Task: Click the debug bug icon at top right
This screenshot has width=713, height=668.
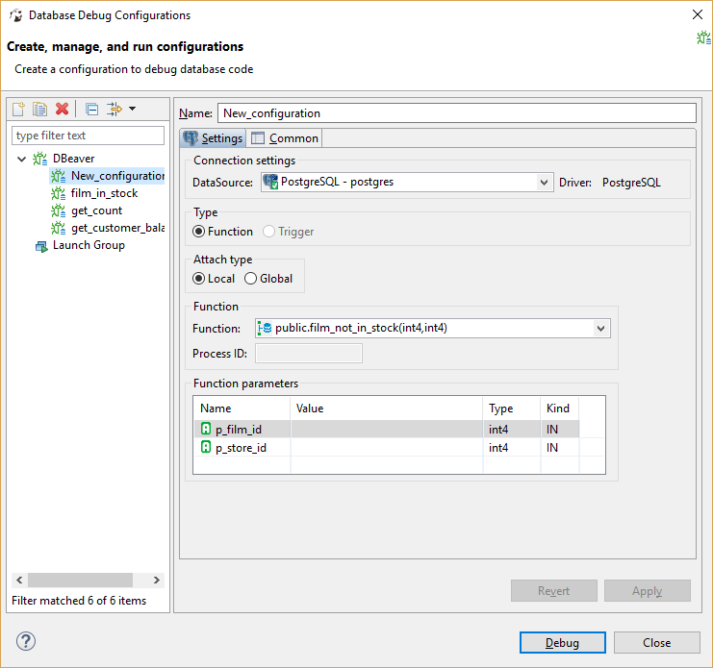Action: coord(703,37)
